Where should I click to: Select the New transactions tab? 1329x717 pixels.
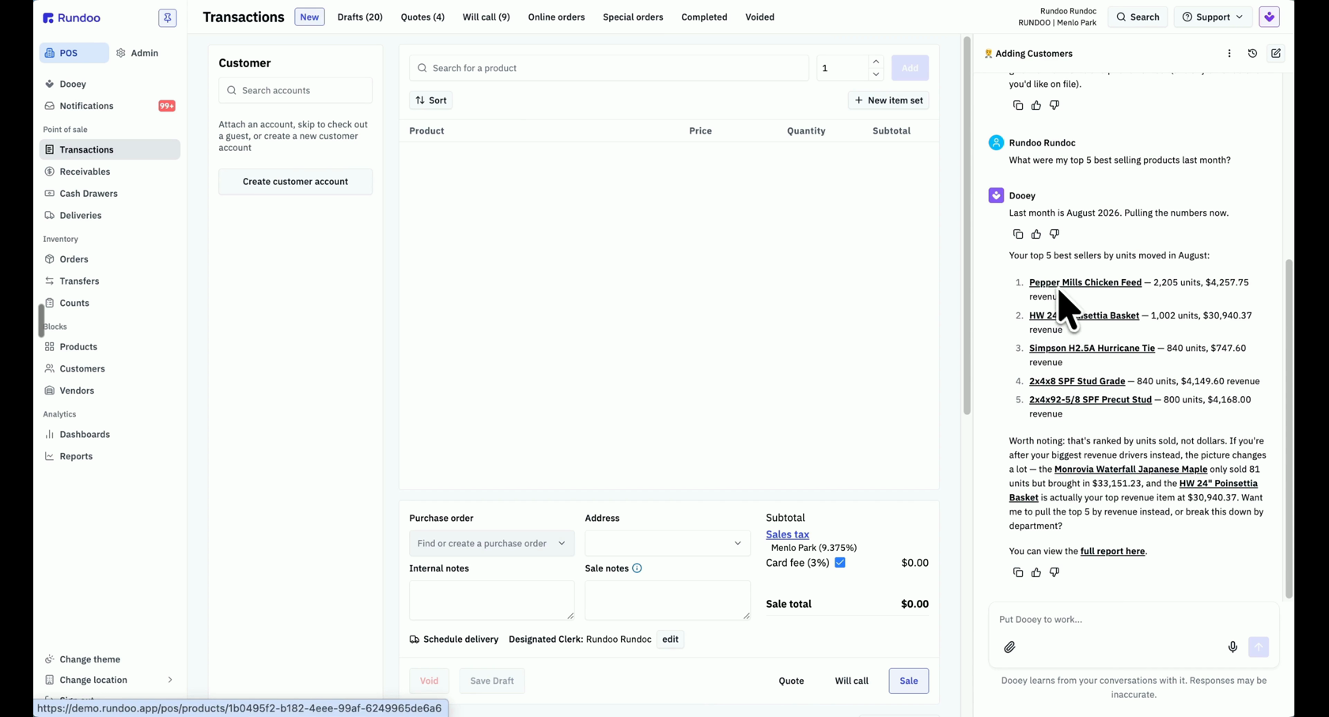pos(309,17)
